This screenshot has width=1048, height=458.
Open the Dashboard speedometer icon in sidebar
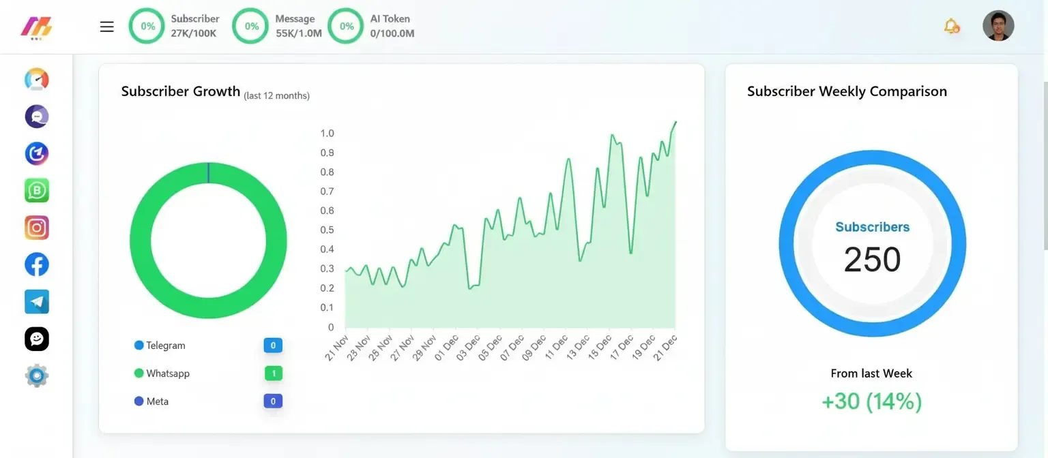(36, 80)
